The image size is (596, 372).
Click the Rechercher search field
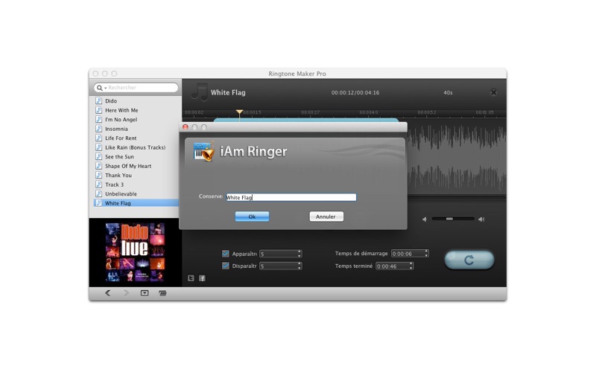click(x=136, y=88)
